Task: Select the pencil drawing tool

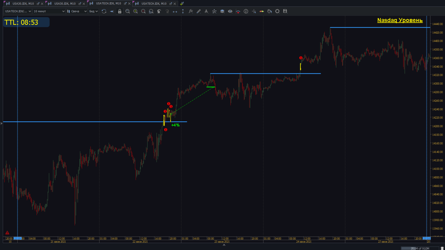Action: (199, 11)
